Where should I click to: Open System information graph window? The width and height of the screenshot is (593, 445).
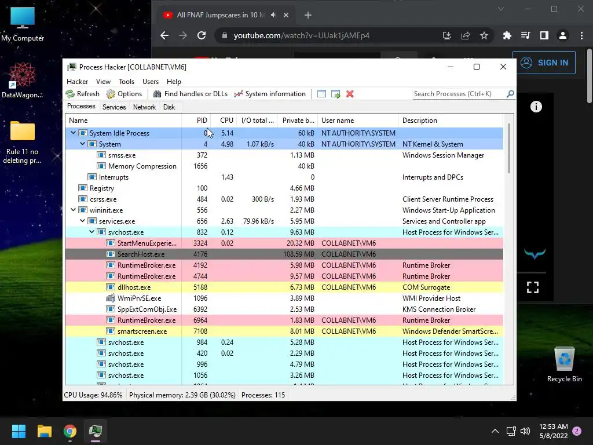point(270,94)
